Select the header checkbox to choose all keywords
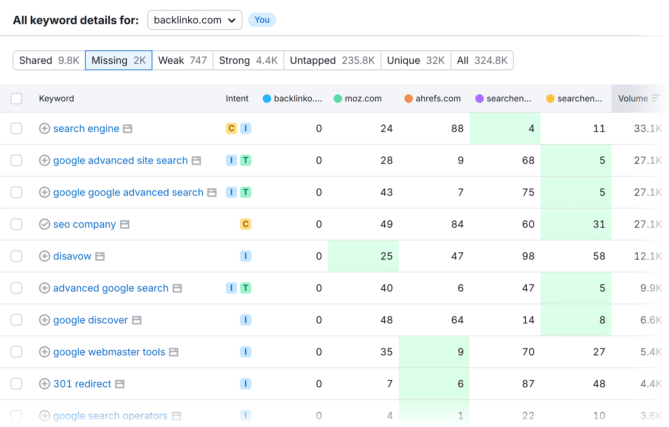Screen dimensions: 669x427 coord(16,99)
